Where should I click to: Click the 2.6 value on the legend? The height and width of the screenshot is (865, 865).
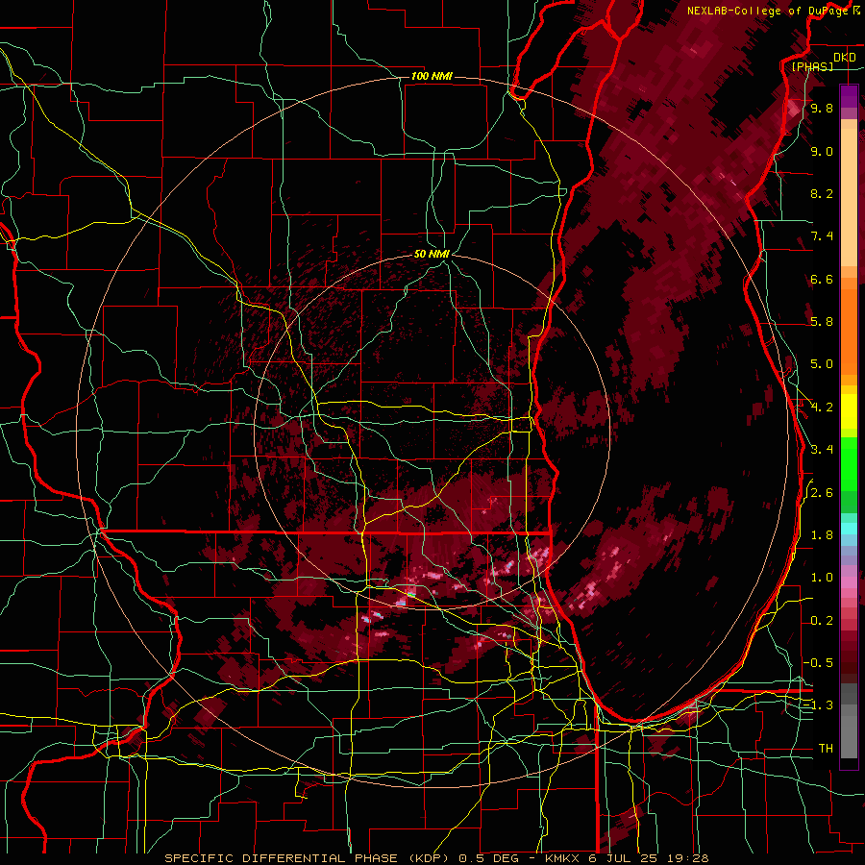coord(822,493)
